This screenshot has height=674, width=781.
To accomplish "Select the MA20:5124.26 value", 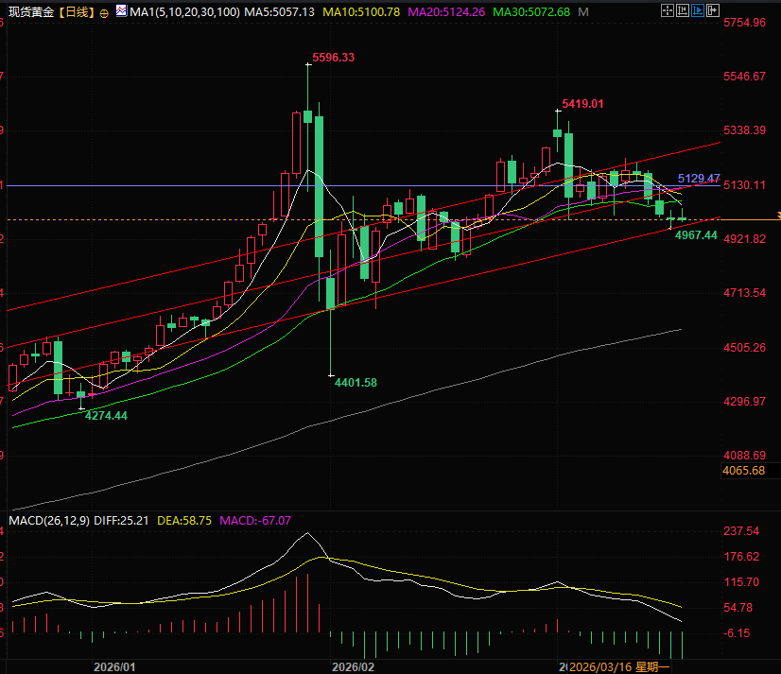I will (x=446, y=12).
